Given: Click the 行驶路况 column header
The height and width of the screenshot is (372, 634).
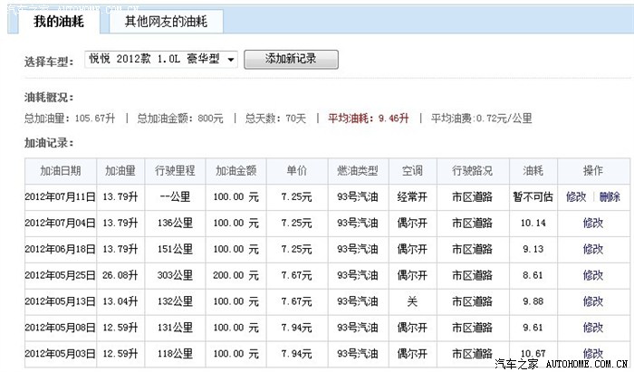Looking at the screenshot, I should [473, 171].
